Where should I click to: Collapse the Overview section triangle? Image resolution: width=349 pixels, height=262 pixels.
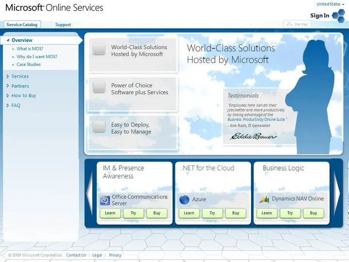[8, 40]
